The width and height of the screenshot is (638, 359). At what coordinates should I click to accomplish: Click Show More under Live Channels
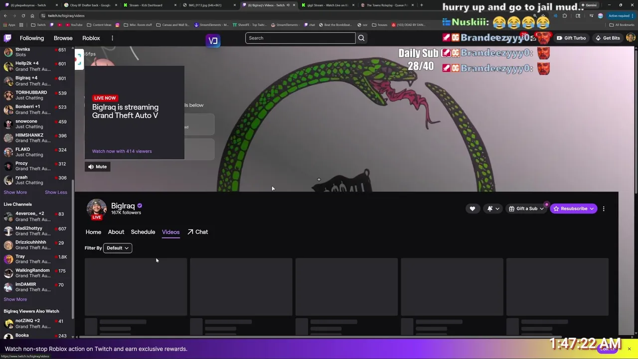(15, 299)
